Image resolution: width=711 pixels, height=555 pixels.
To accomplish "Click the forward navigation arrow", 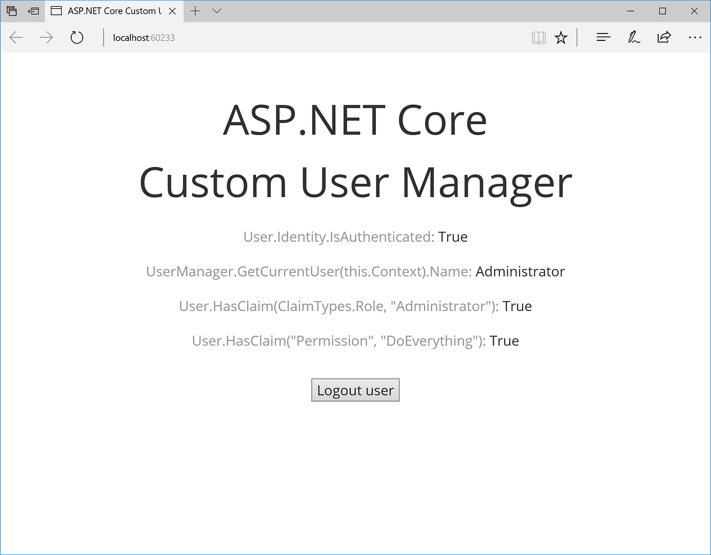I will pyautogui.click(x=46, y=37).
